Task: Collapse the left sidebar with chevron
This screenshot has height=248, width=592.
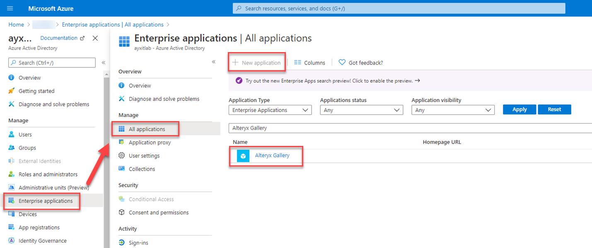Action: coord(104,63)
